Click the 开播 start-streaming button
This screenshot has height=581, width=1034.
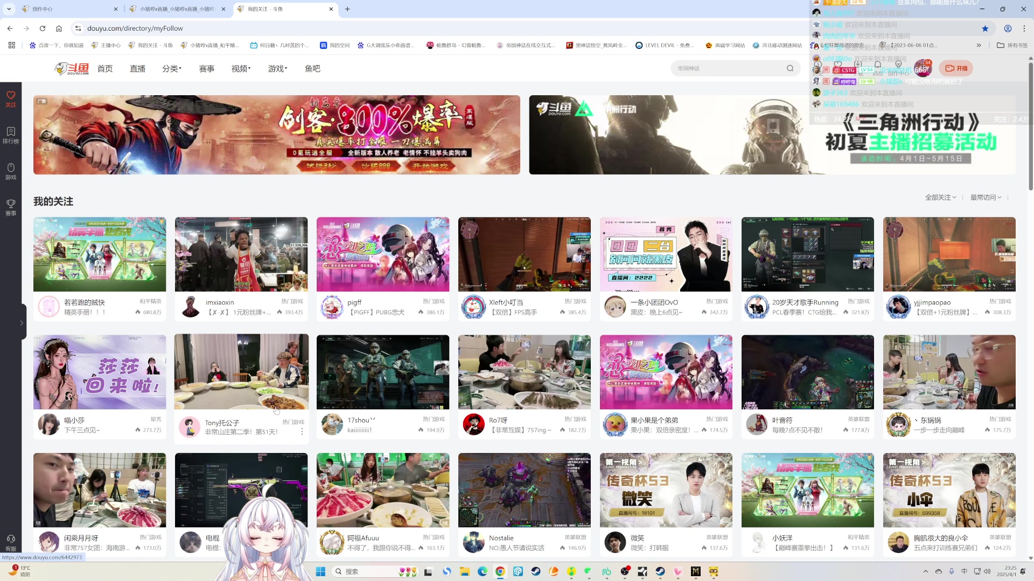pos(956,68)
